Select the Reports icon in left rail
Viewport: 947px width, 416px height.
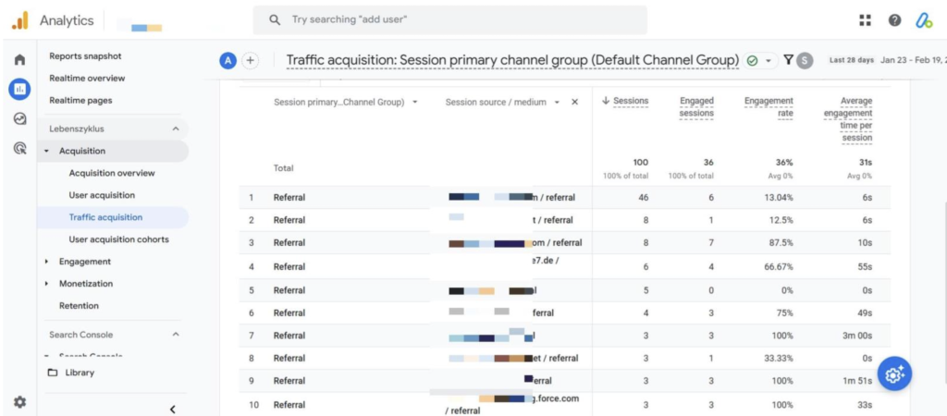coord(19,90)
